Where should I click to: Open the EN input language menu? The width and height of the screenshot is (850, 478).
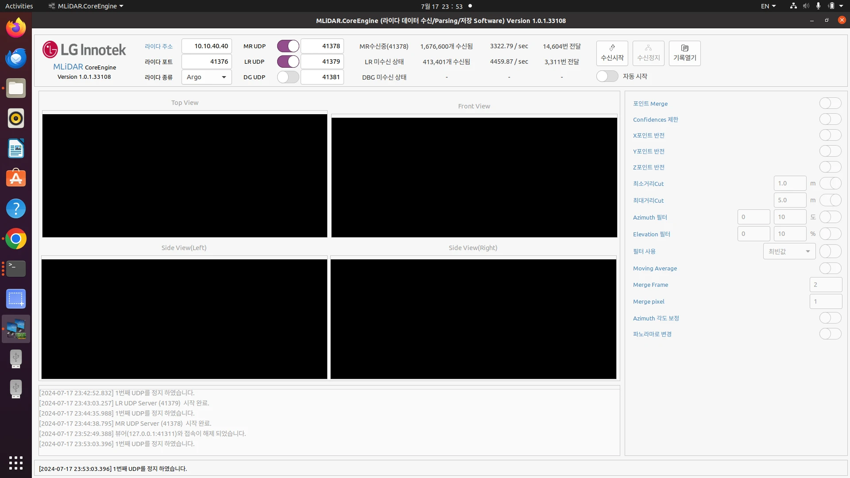click(768, 6)
